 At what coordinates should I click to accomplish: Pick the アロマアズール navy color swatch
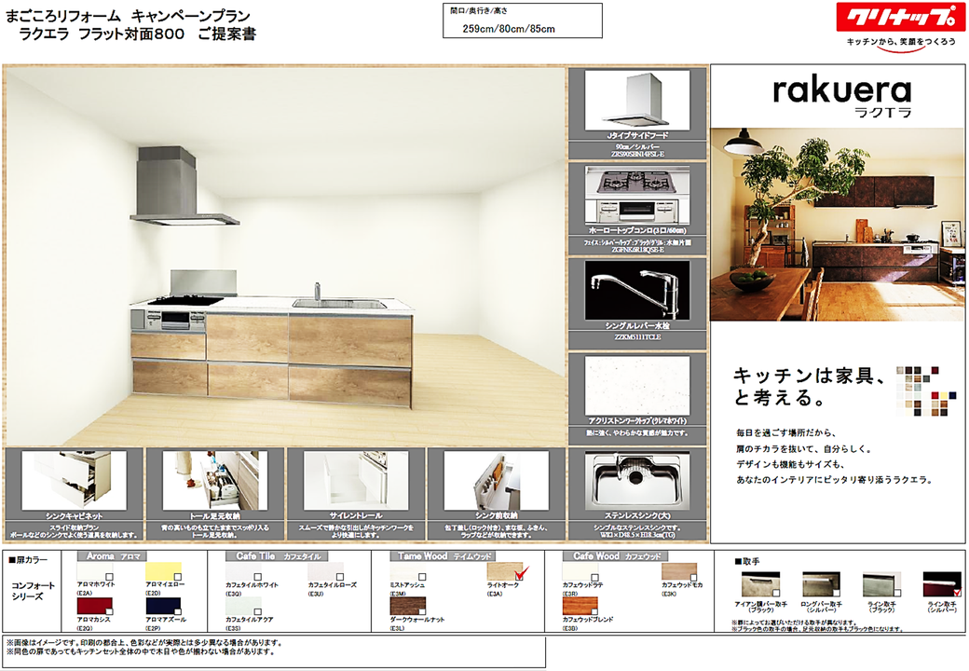click(x=163, y=606)
